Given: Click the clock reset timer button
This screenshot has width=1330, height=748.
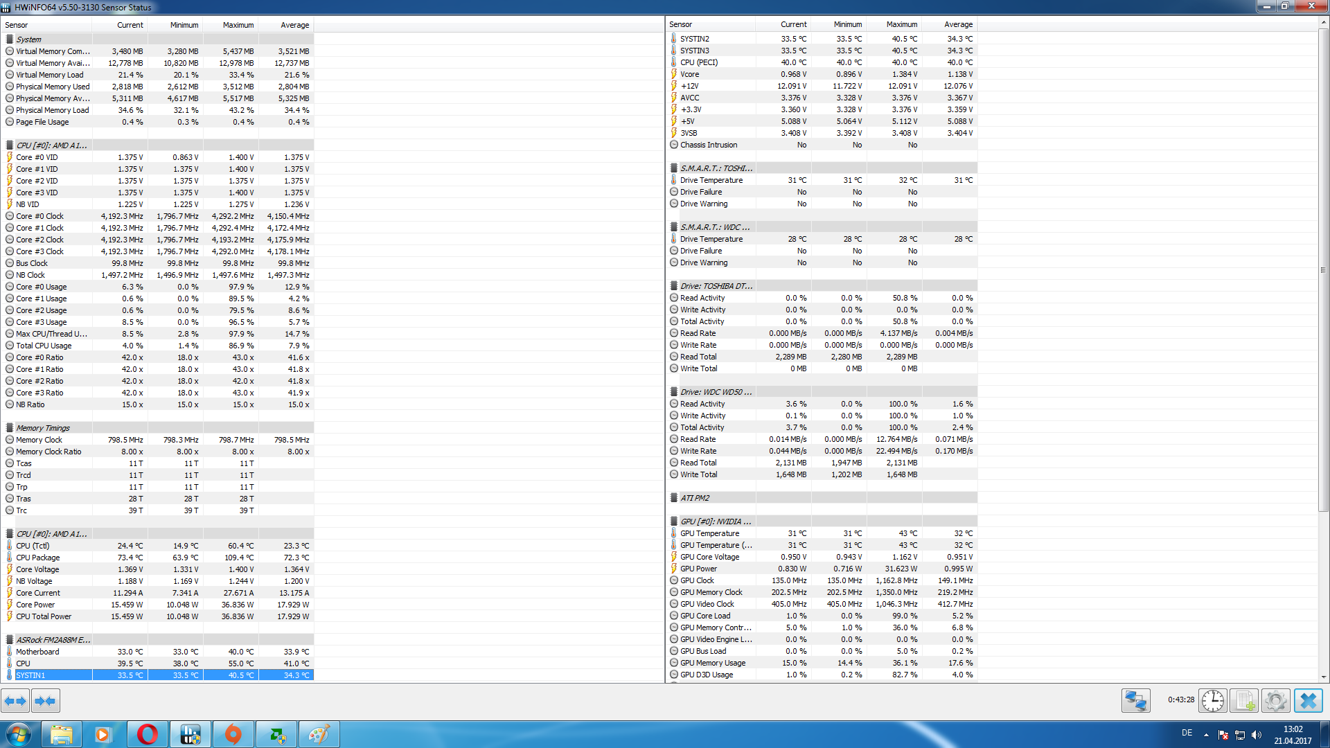Looking at the screenshot, I should 1212,701.
